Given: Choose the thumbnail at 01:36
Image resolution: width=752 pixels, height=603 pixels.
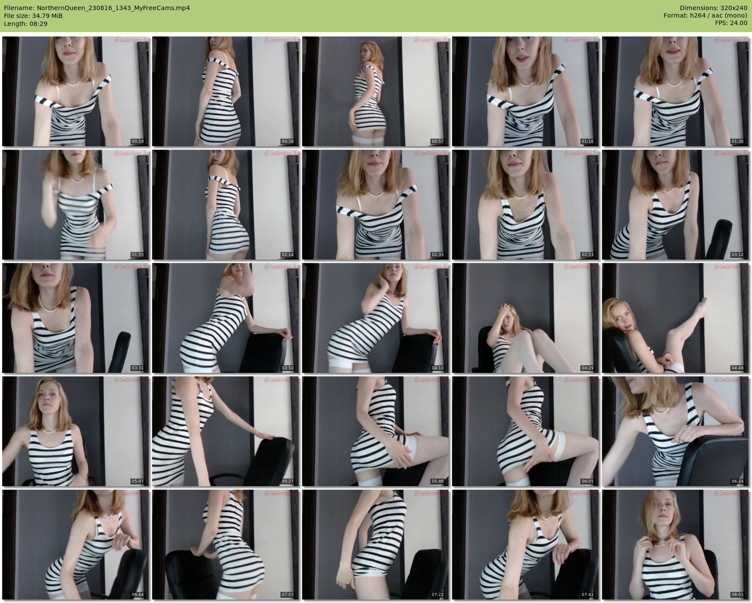Looking at the screenshot, I should 675,91.
